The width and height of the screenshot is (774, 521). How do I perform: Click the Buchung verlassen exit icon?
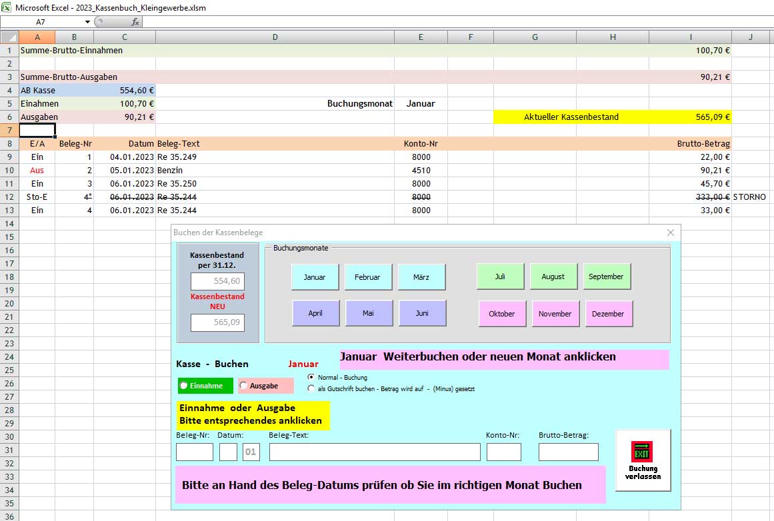click(642, 453)
